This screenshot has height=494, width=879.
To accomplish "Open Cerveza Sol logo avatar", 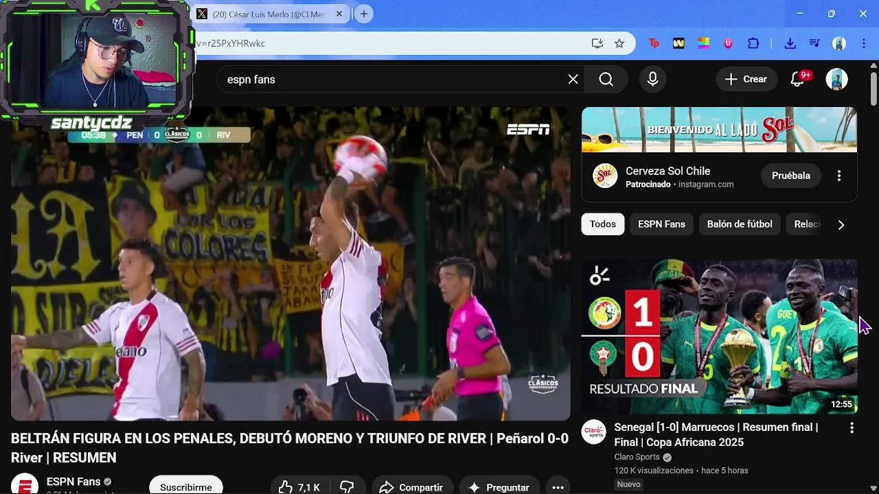I will pos(605,176).
